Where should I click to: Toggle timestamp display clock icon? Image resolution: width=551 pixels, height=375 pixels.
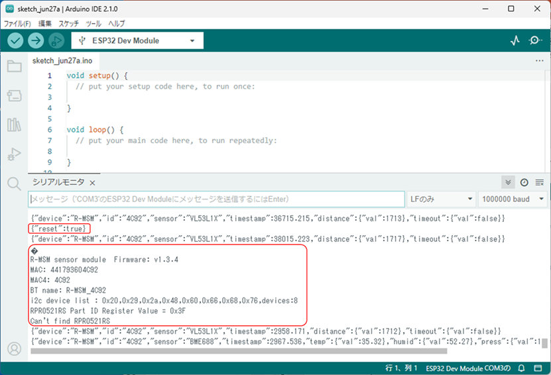click(524, 182)
